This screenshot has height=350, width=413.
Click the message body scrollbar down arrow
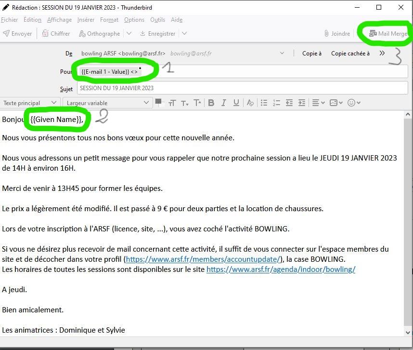408,332
